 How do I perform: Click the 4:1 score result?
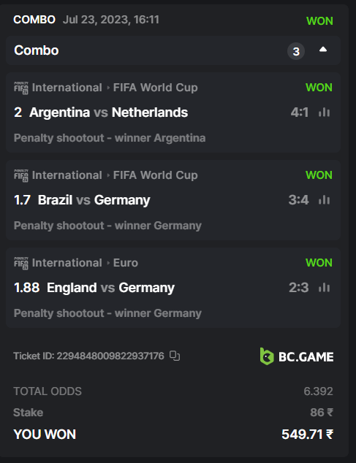(300, 112)
